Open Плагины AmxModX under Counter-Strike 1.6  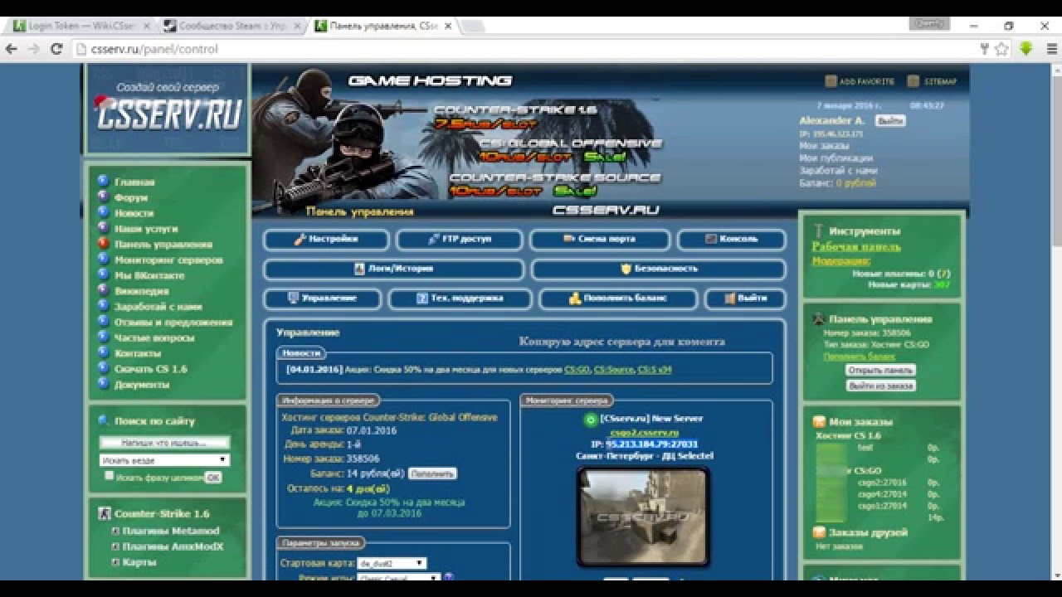tap(173, 546)
